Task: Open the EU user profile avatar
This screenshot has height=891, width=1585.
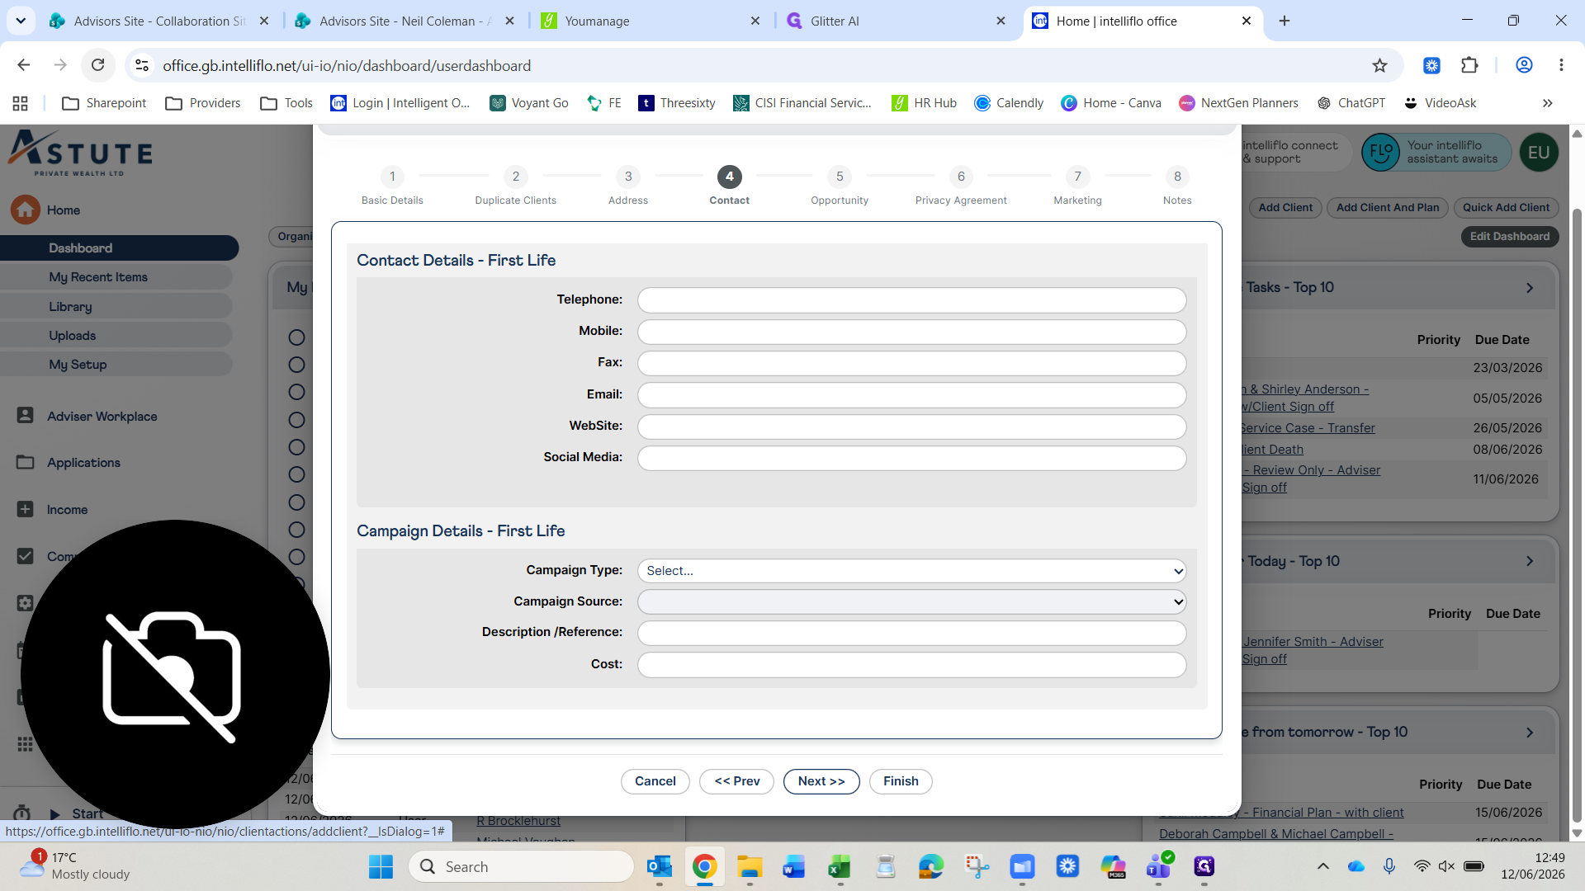Action: [x=1539, y=153]
